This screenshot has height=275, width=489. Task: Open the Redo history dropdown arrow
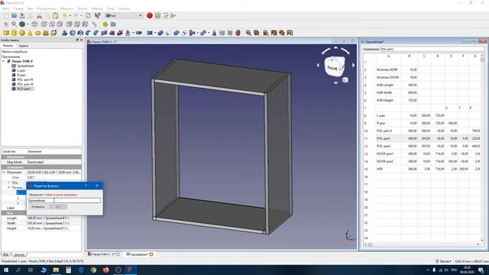[x=81, y=15]
